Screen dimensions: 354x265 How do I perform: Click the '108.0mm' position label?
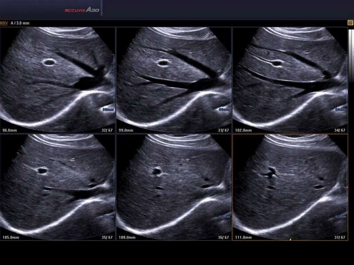(127, 237)
